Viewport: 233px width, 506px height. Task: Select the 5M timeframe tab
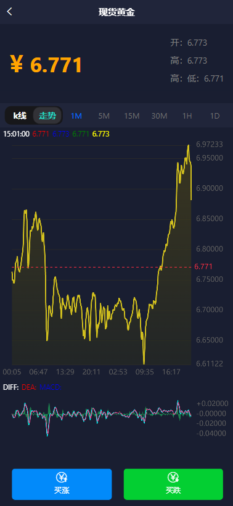[x=104, y=116]
